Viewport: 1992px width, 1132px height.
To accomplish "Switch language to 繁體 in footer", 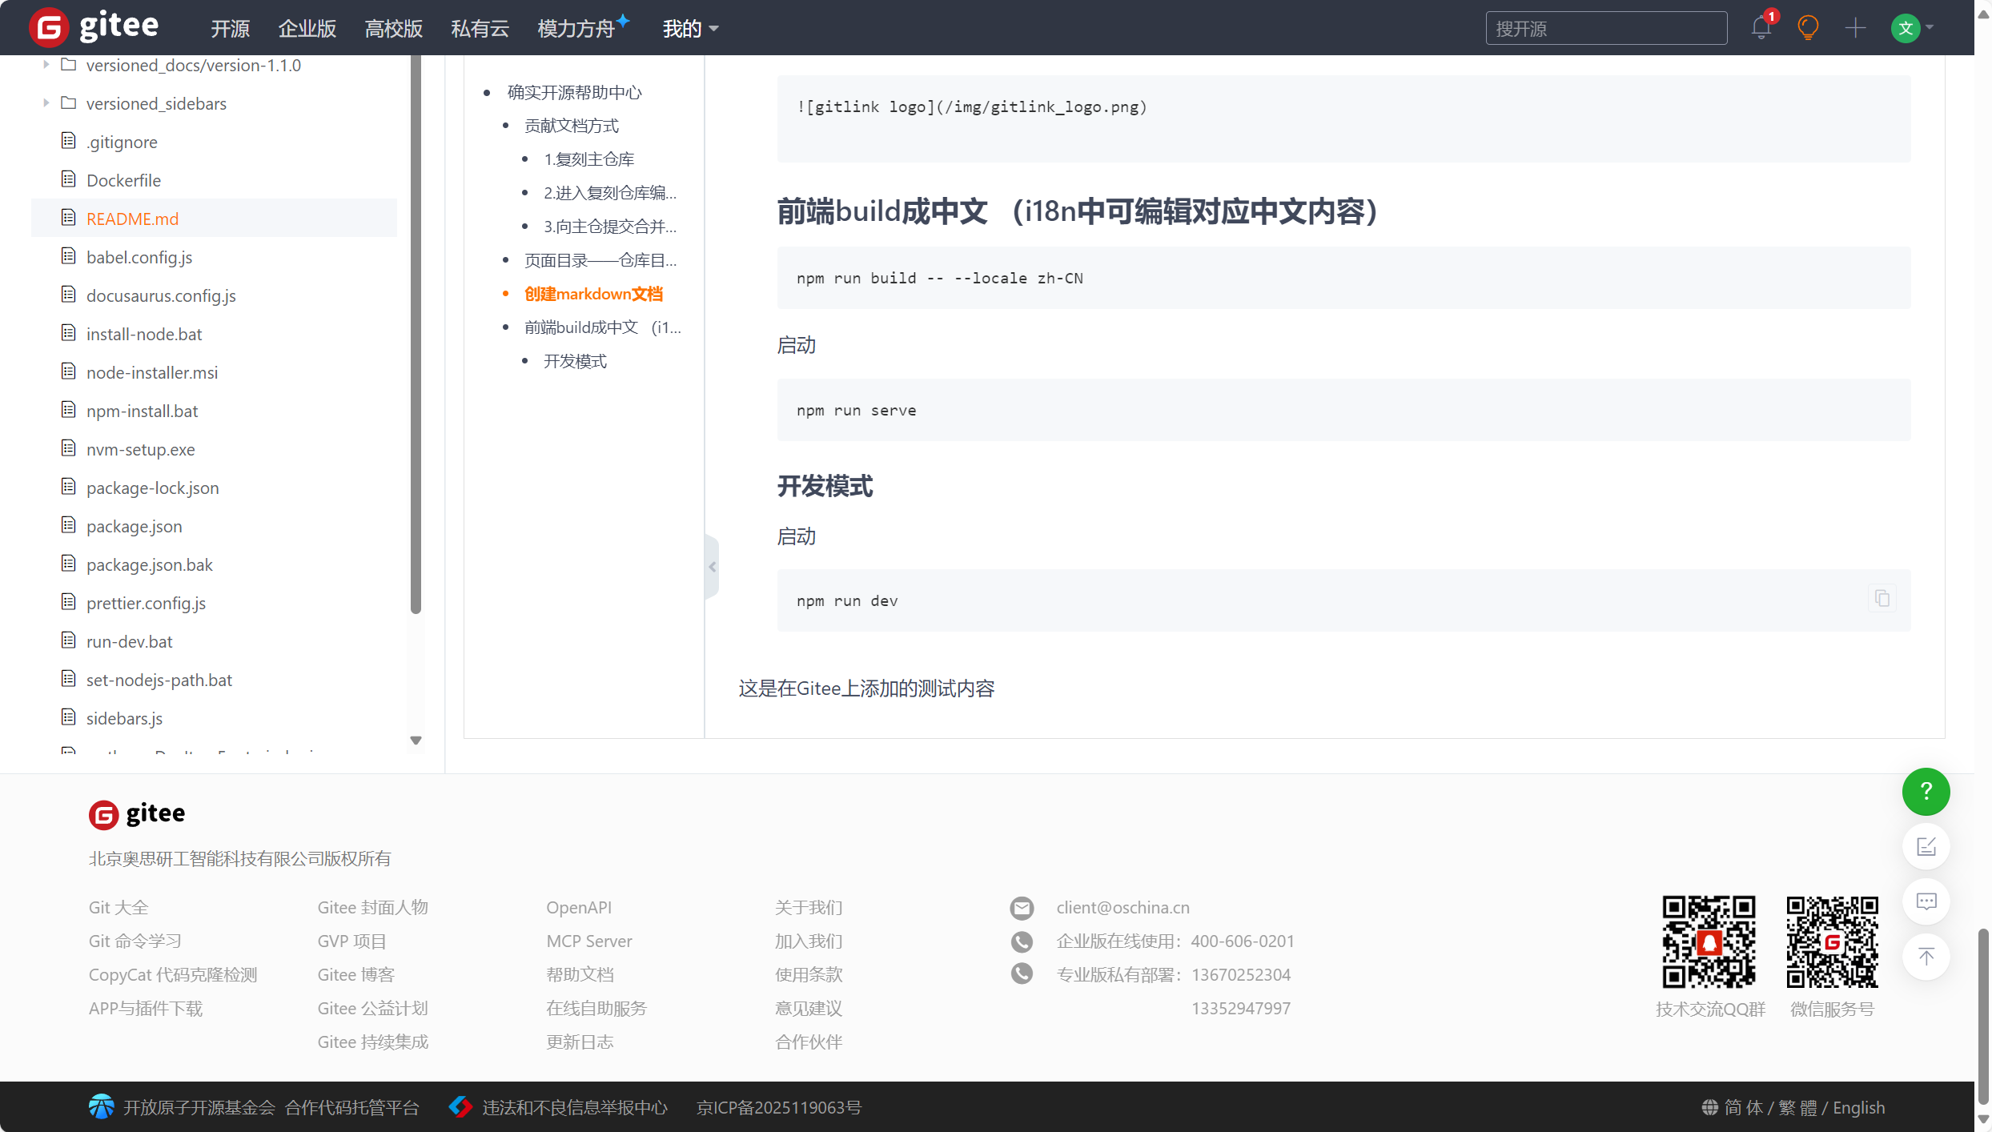I will coord(1797,1107).
